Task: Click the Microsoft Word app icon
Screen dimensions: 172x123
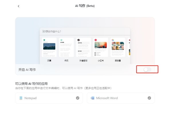Action: tap(93, 98)
